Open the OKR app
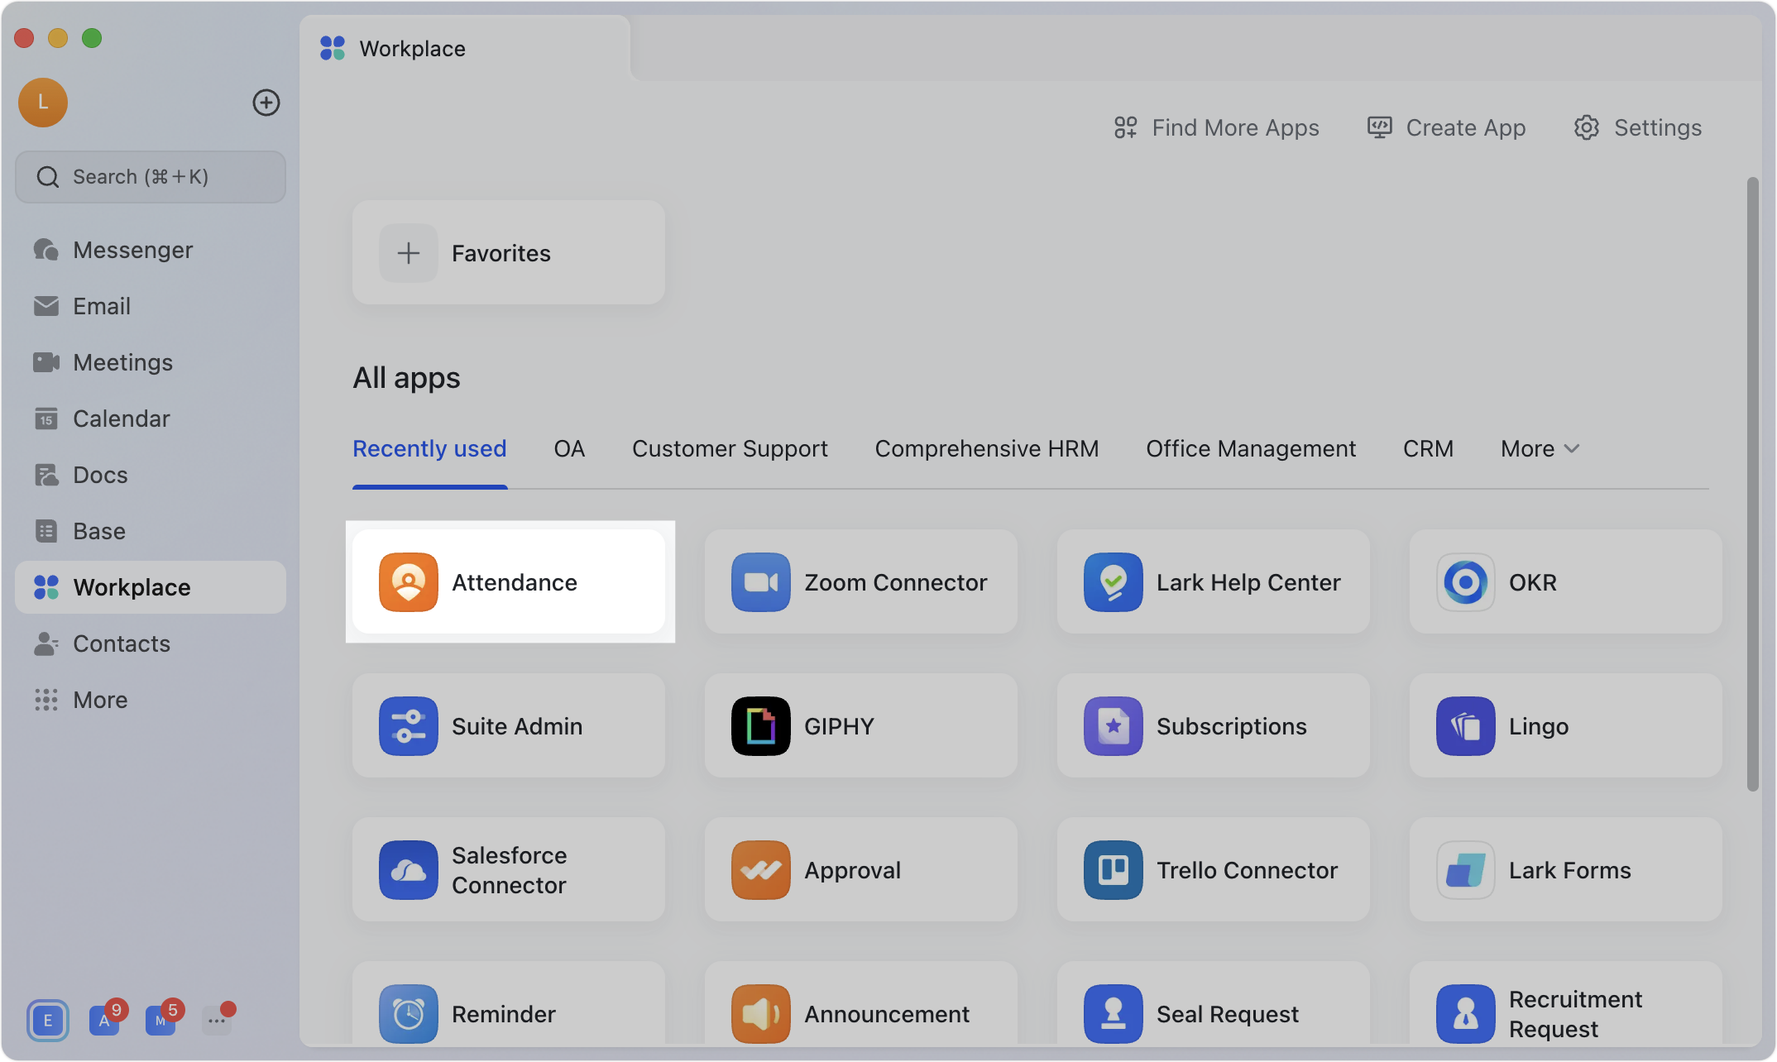The width and height of the screenshot is (1777, 1062). pyautogui.click(x=1564, y=581)
